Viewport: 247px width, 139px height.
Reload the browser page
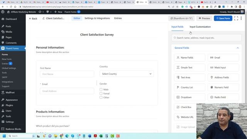(x=11, y=7)
